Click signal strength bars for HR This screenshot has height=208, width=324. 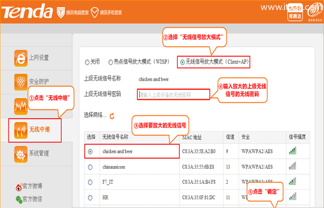292,196
